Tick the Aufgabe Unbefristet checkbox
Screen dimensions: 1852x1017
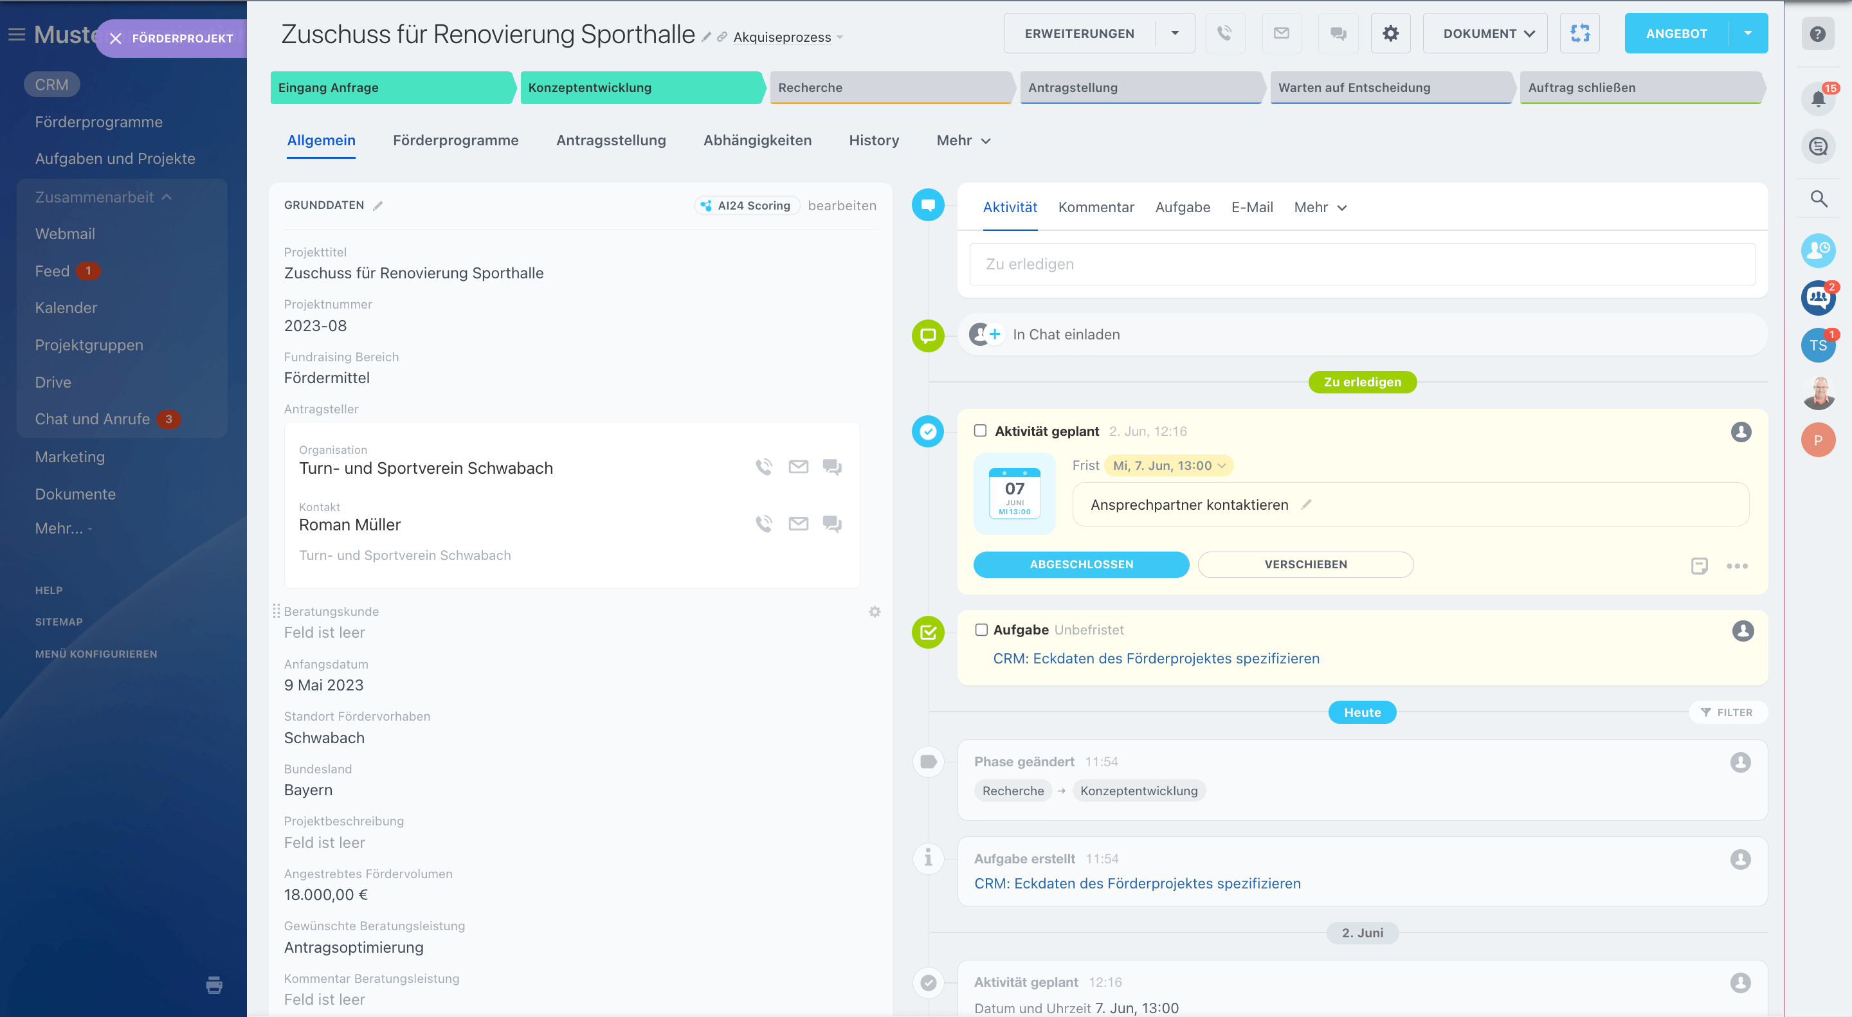[981, 629]
